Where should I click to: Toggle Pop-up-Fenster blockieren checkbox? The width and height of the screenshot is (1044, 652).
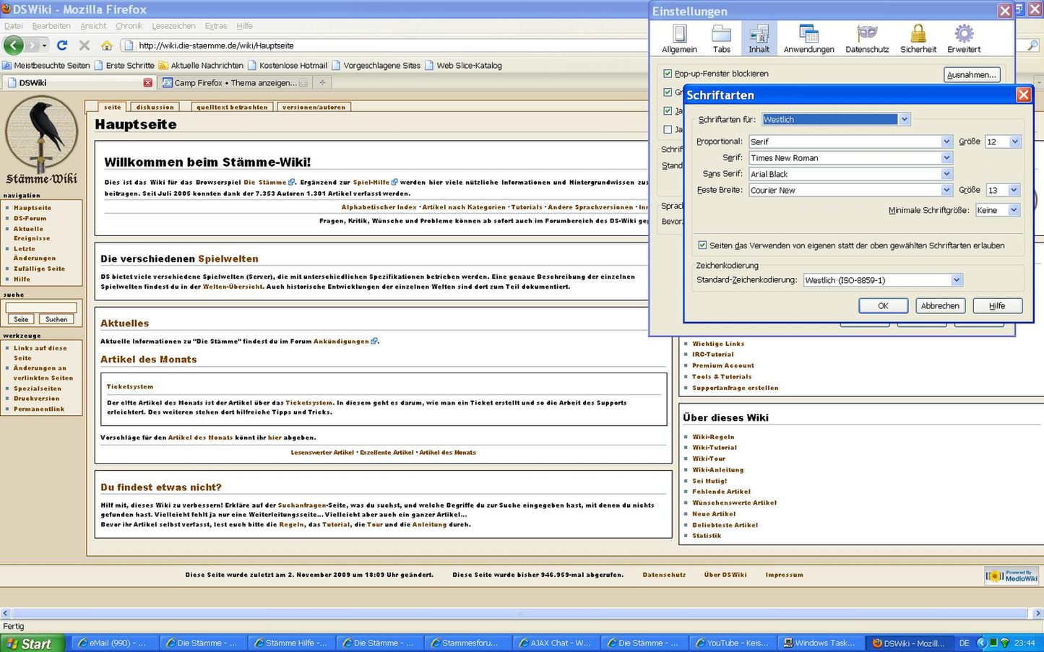point(668,74)
